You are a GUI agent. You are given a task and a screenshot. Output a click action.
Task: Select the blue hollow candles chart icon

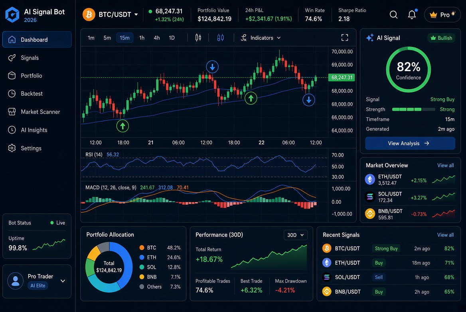coord(221,38)
